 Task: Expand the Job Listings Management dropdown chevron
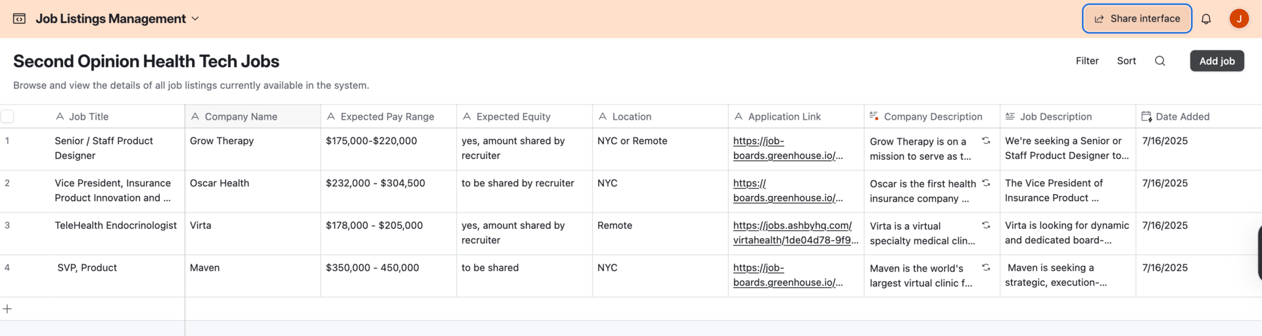coord(195,18)
